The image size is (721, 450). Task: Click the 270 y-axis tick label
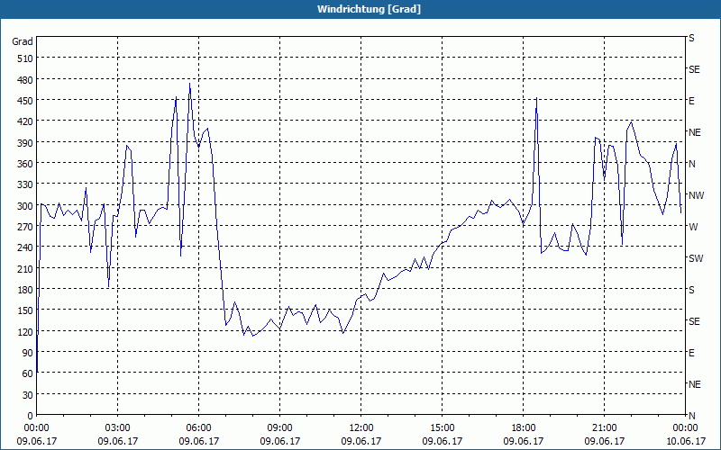click(25, 227)
